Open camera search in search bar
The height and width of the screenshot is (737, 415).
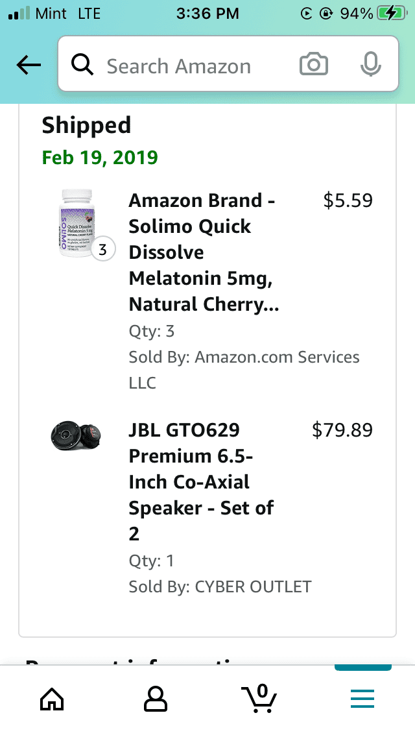(313, 64)
